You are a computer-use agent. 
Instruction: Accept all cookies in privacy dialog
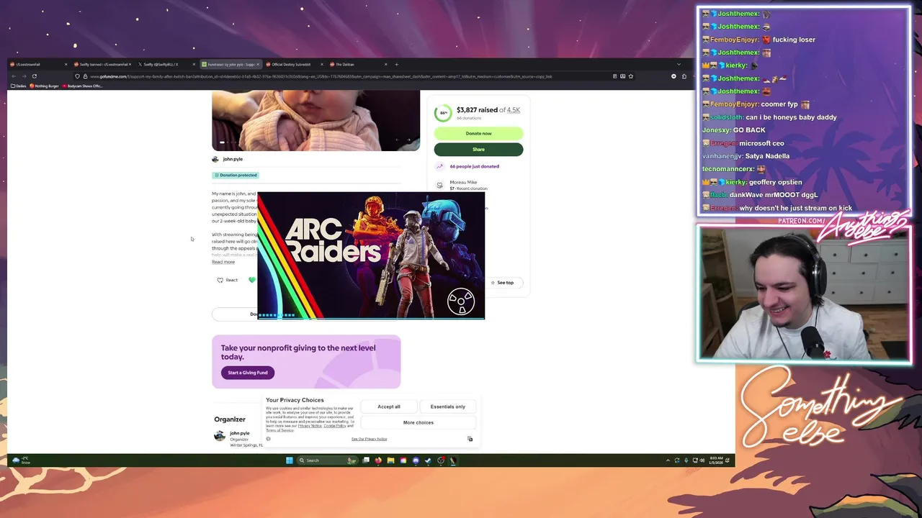point(389,406)
